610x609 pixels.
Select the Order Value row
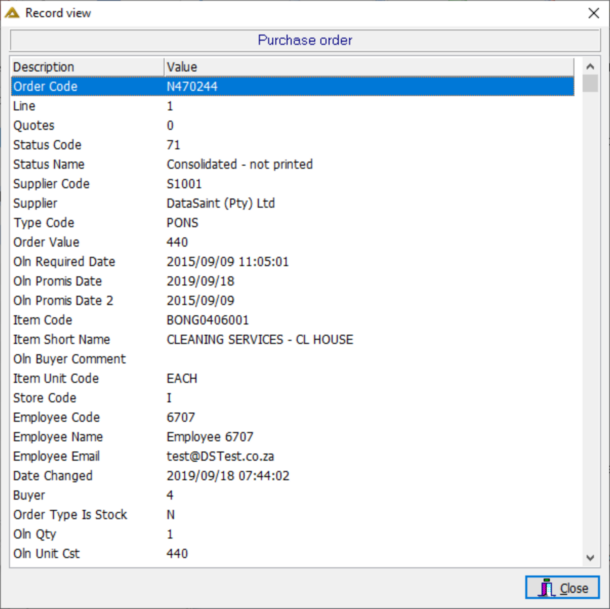(x=293, y=242)
